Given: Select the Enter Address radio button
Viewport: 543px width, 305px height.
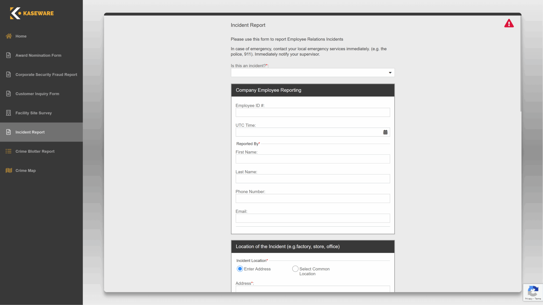Looking at the screenshot, I should click(x=240, y=268).
